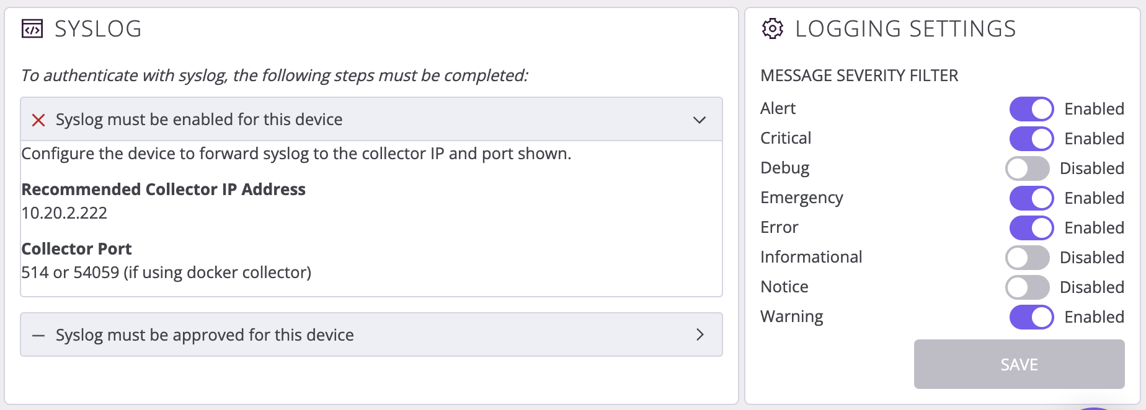Screen dimensions: 1146x410
Task: Collapse the syslog enabled section chevron
Action: tap(700, 120)
